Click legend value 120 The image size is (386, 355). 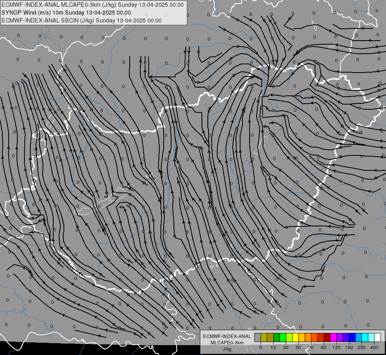point(336,348)
